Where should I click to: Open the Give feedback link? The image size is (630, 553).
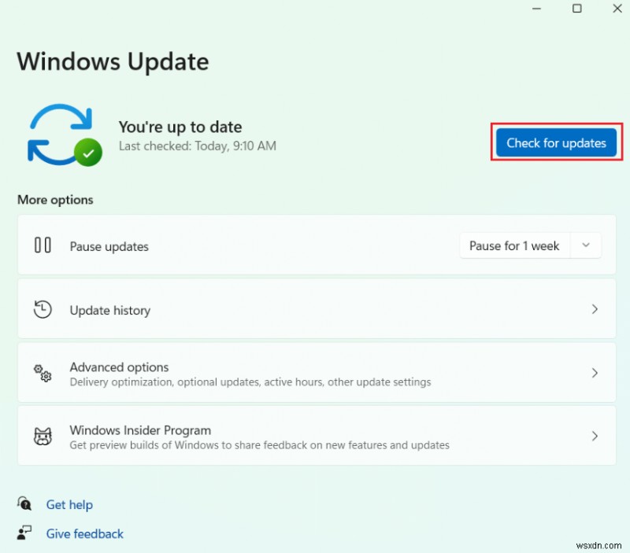point(84,533)
